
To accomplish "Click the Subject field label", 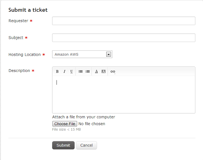I will [16, 38].
